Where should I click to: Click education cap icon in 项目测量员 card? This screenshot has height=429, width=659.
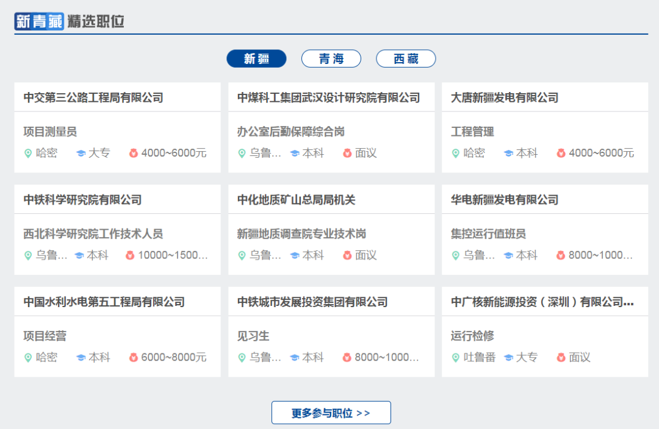coord(81,153)
